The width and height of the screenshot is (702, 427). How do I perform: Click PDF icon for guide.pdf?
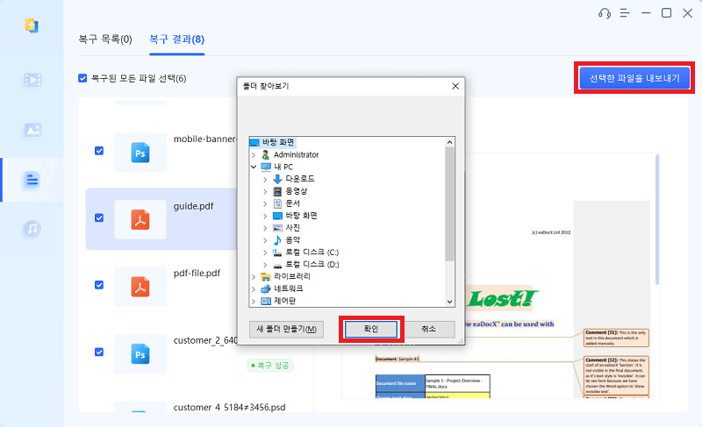tap(140, 220)
